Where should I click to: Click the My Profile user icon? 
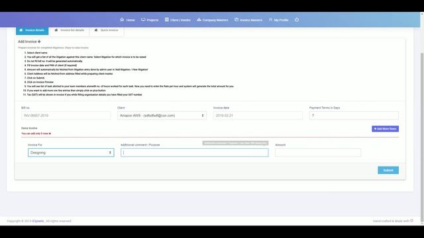tap(270, 19)
